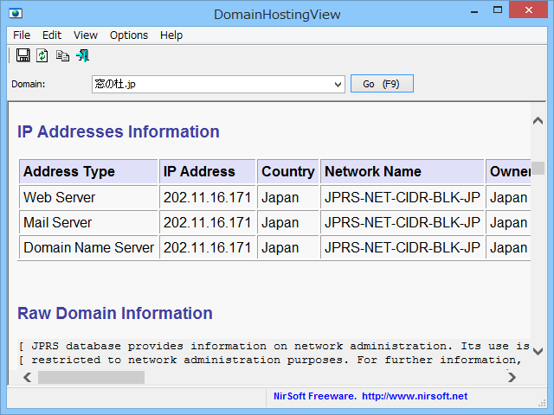Click the vertical scrollbar thumb
The image size is (554, 415).
coord(538,168)
